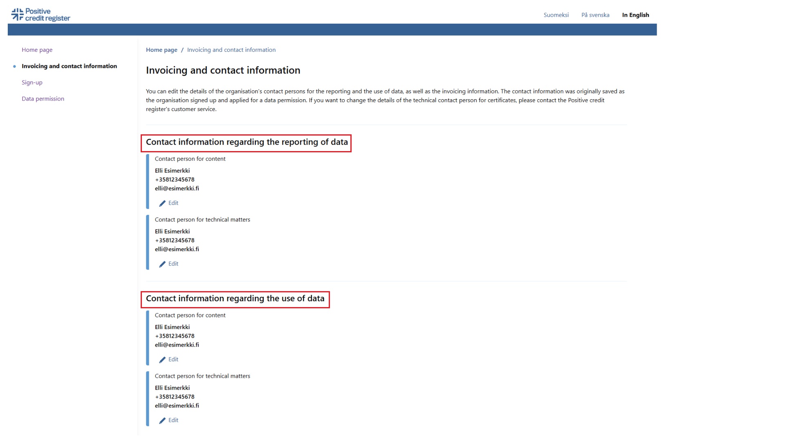Switch language to Suomeksi
785x441 pixels.
click(556, 15)
